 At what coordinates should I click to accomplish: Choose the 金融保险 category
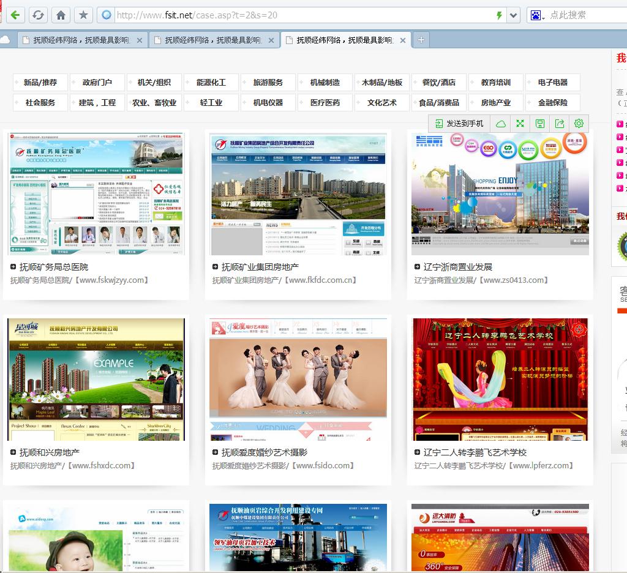553,102
